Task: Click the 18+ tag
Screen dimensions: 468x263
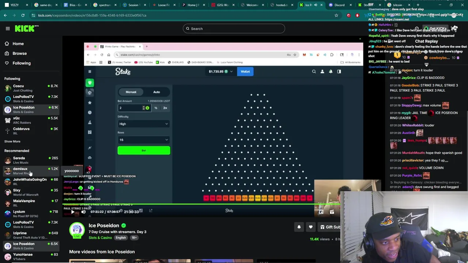Action: coord(134,238)
